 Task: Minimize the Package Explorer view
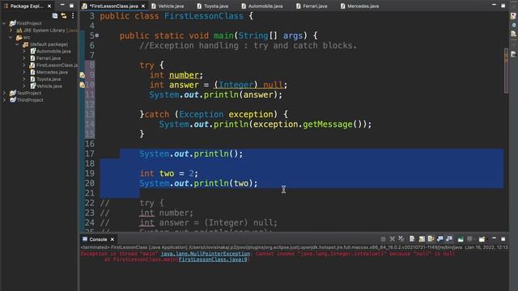[x=62, y=5]
